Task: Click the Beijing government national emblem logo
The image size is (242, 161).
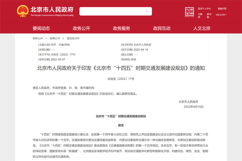Action: click(x=23, y=11)
